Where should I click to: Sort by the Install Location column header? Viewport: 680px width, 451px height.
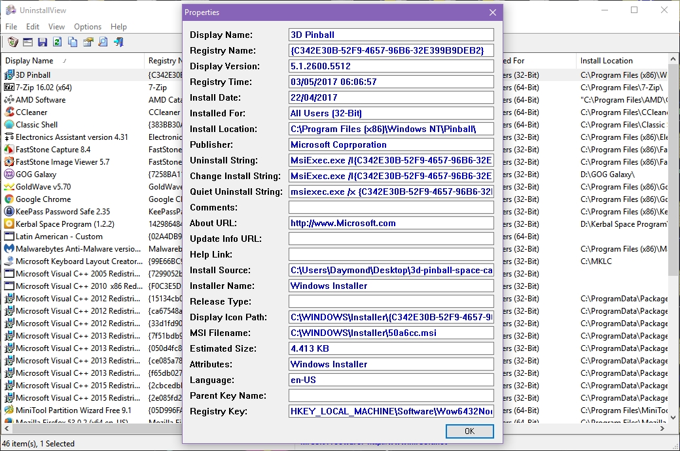623,61
